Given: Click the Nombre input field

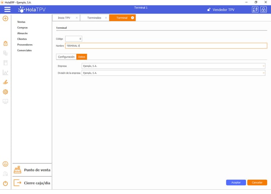Looking at the screenshot, I should point(166,46).
